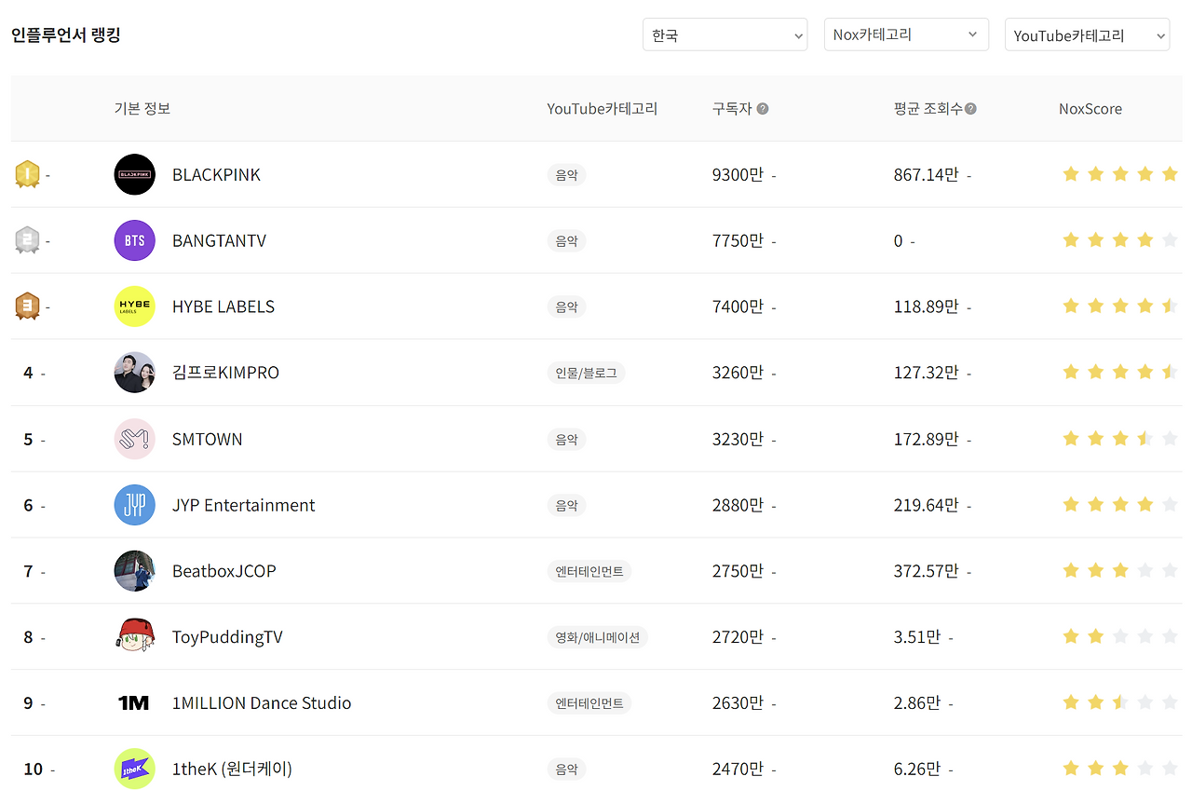Open the HYBE LABELS channel name link

click(x=223, y=306)
